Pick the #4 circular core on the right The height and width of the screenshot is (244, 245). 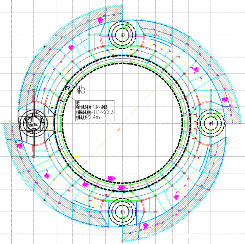pos(211,123)
